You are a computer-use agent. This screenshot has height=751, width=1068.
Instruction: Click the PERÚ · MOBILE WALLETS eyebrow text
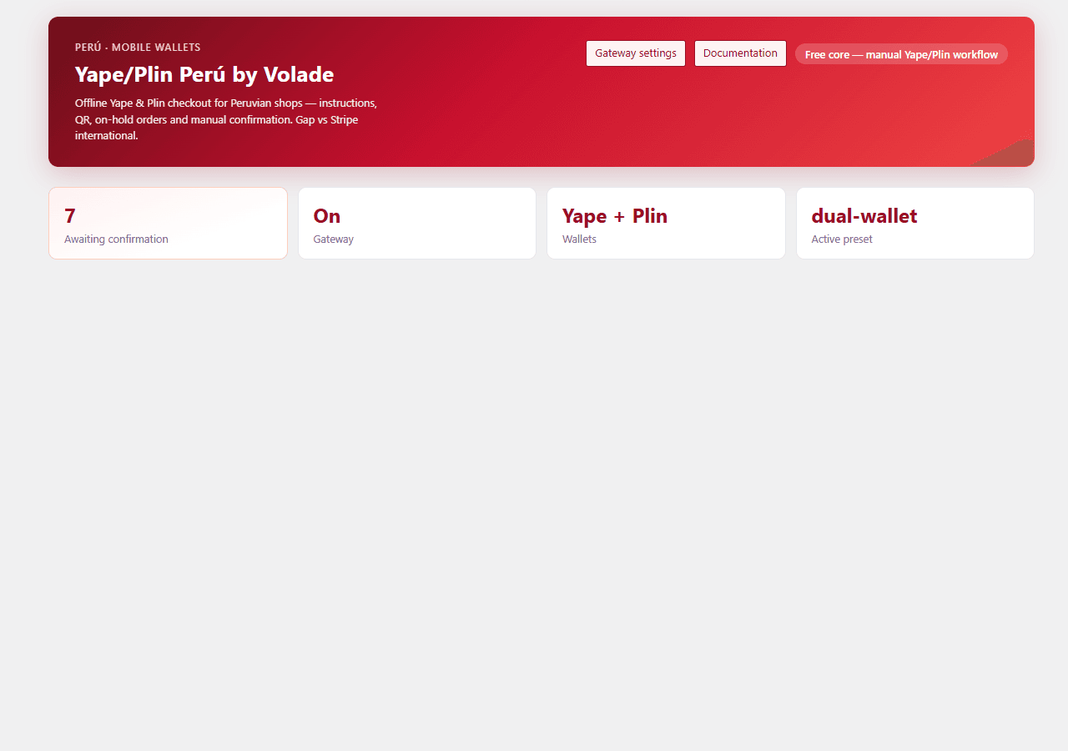tap(138, 48)
